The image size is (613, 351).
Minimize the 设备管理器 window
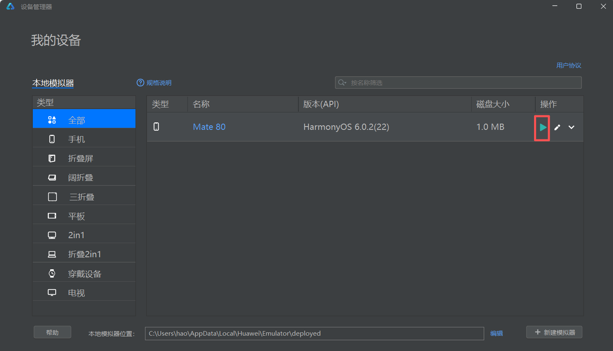coord(554,6)
